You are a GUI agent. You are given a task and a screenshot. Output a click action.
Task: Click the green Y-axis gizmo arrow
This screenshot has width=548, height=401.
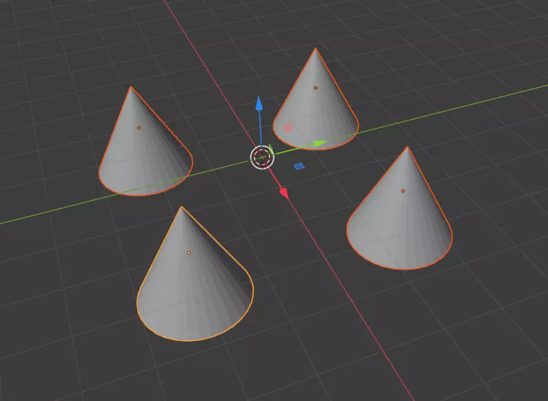pos(320,143)
